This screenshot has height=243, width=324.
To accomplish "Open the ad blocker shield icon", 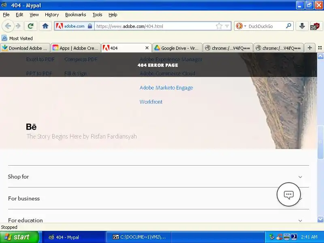I will click(316, 26).
